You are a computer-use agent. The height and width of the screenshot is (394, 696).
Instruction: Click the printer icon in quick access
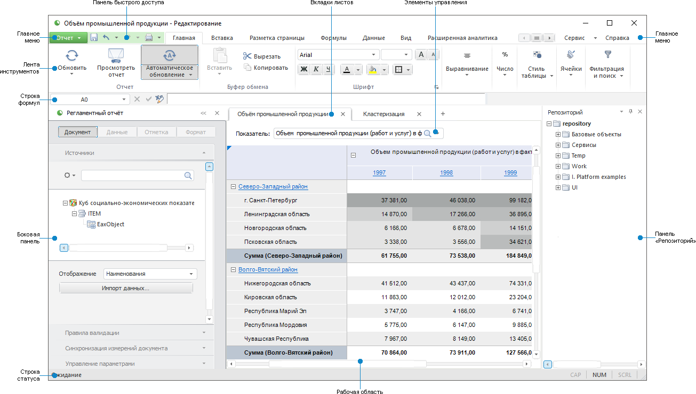[149, 38]
